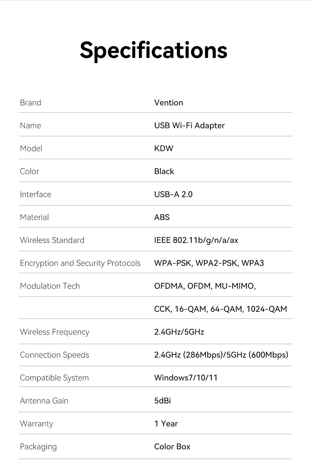
Task: Select the Vention brand value
Action: click(169, 103)
